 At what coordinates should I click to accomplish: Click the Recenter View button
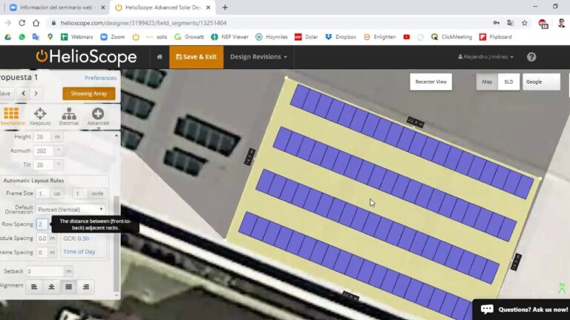coord(430,82)
